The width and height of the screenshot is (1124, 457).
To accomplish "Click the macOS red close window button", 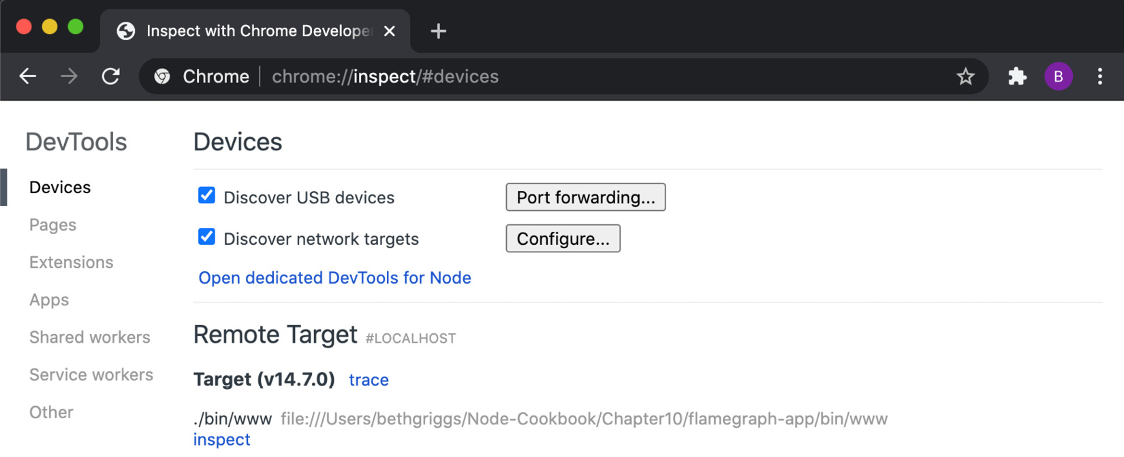I will (24, 27).
